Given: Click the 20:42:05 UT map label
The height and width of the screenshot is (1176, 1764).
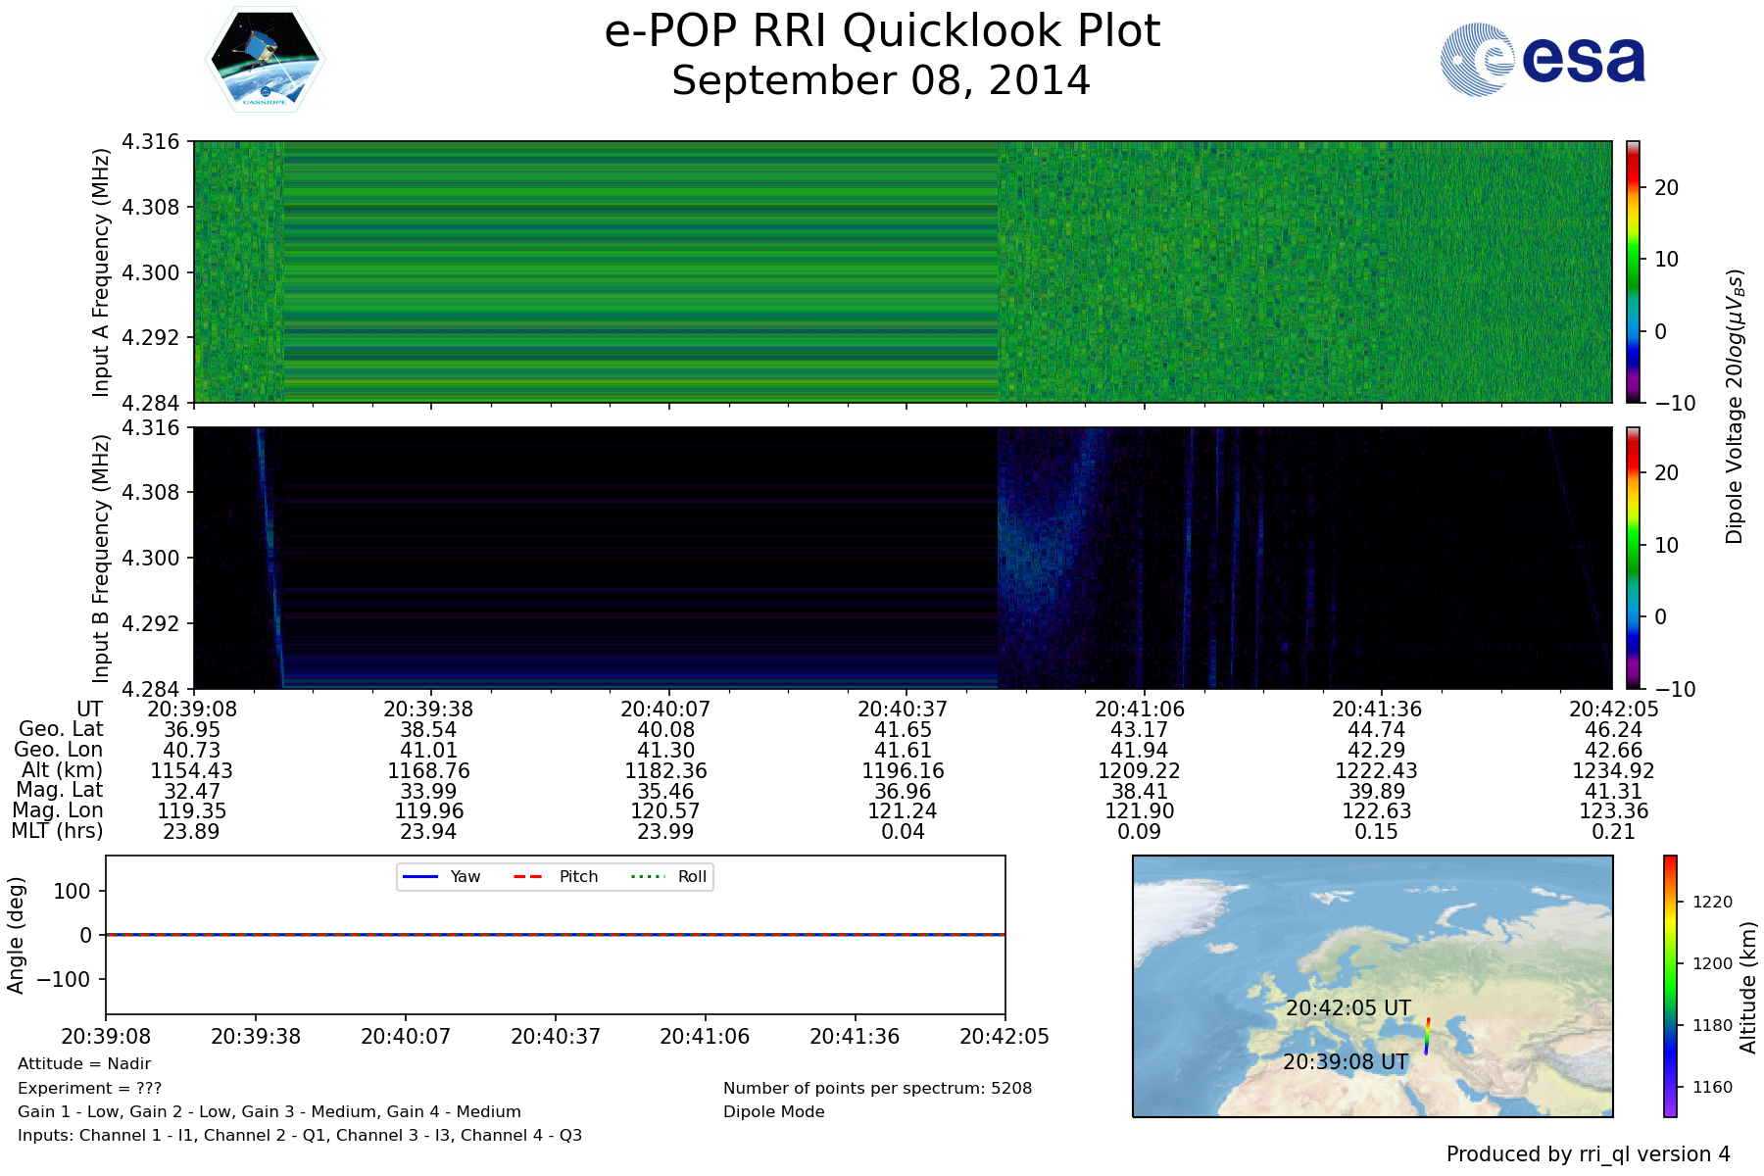Looking at the screenshot, I should coord(1348,1008).
